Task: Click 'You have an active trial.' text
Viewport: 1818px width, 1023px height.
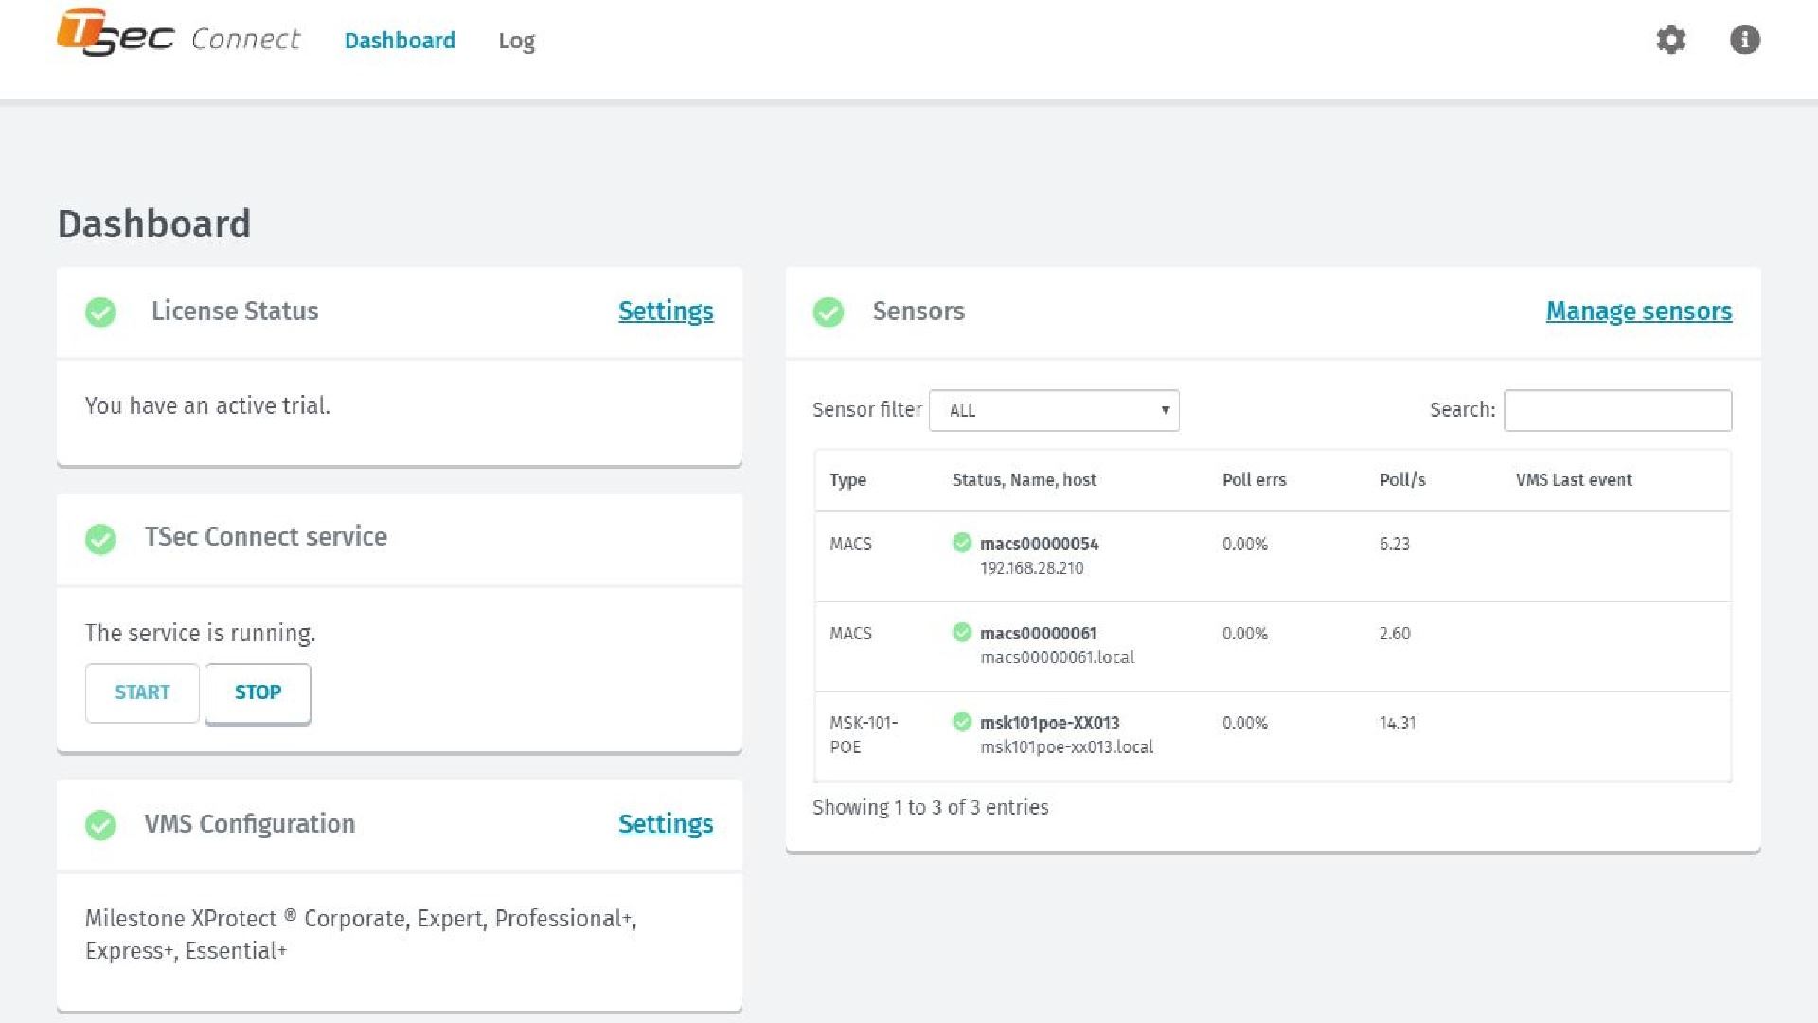Action: point(207,405)
